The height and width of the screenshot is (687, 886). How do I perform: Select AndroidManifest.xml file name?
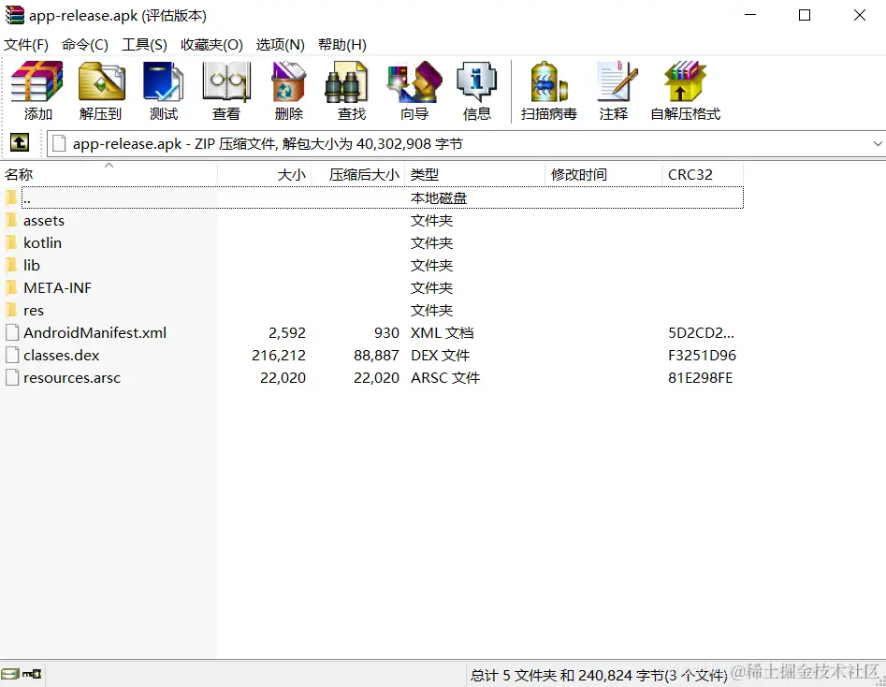click(94, 332)
